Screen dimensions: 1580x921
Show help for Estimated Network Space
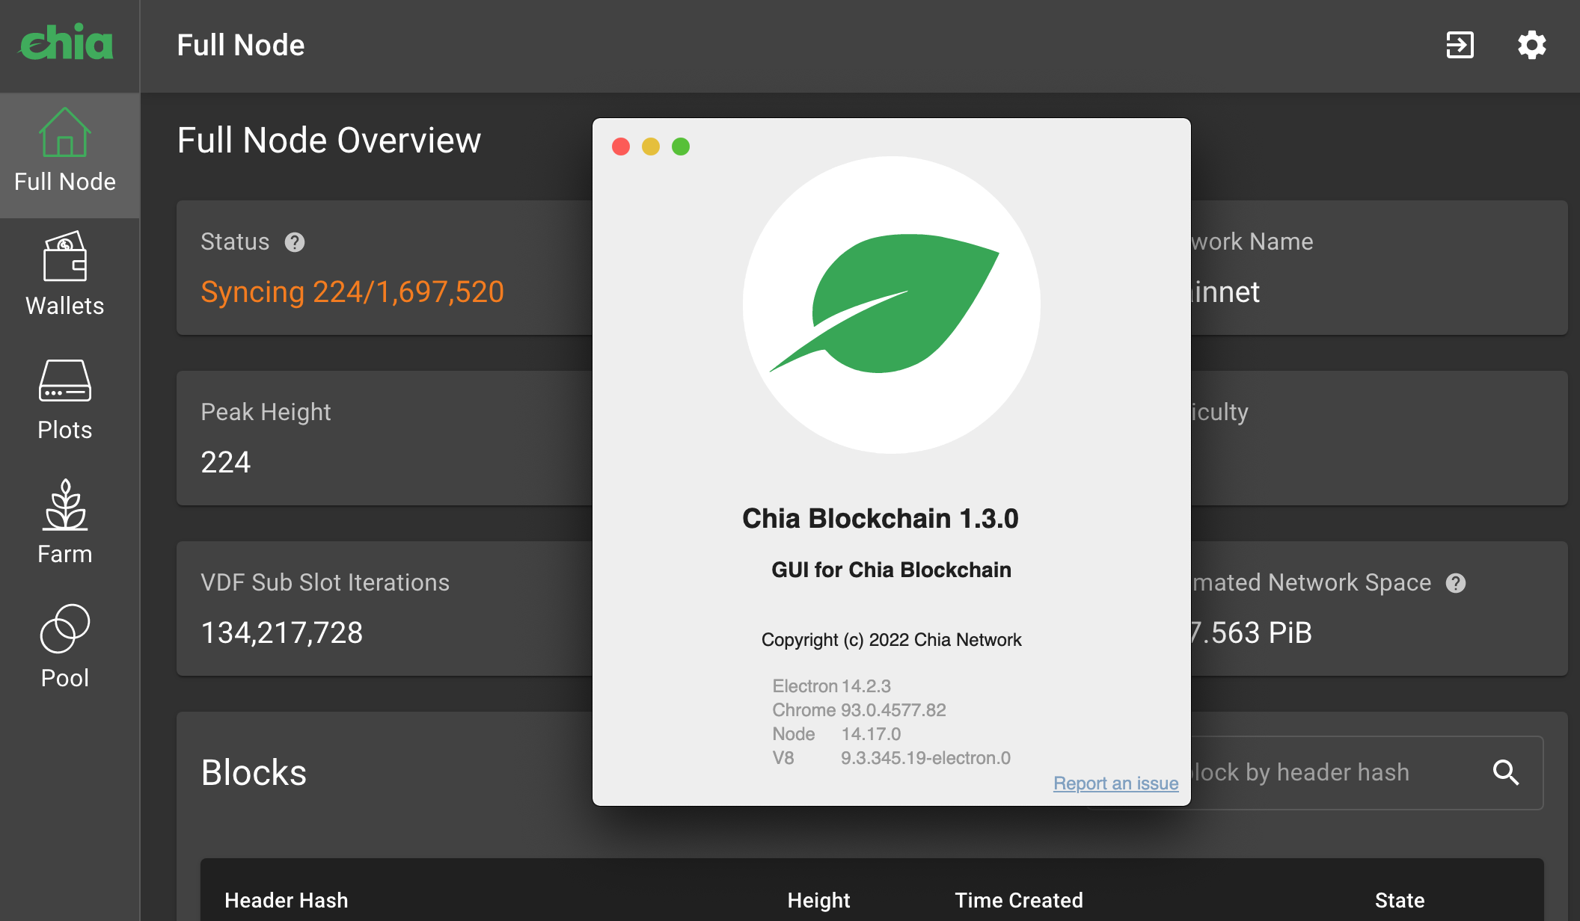point(1456,583)
